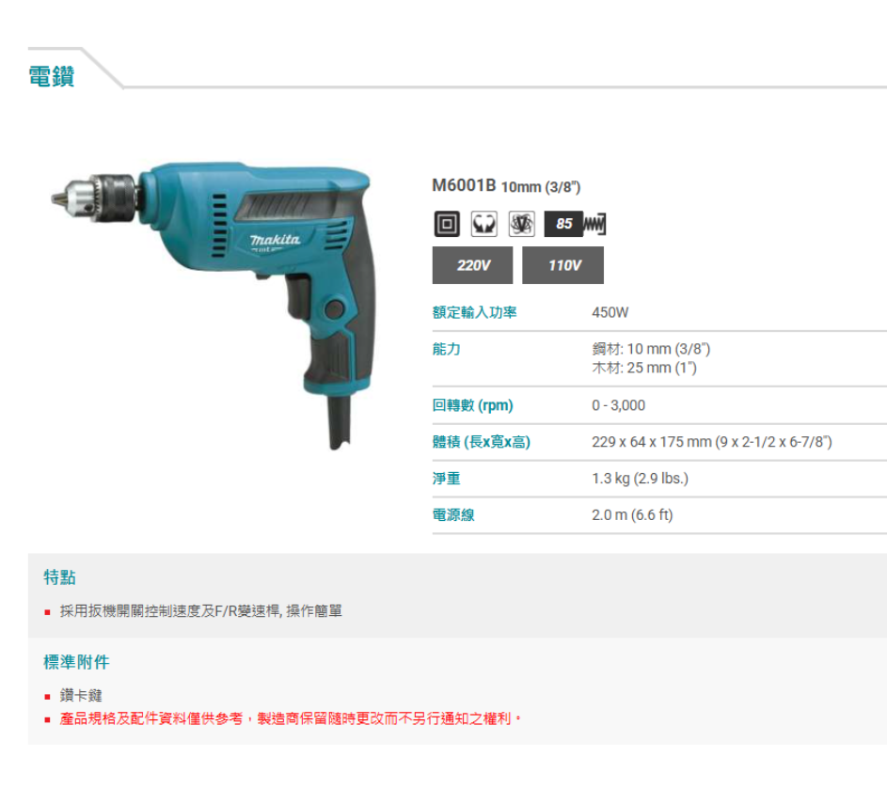Click the variable speed V icon
This screenshot has height=804, width=887.
tap(521, 224)
